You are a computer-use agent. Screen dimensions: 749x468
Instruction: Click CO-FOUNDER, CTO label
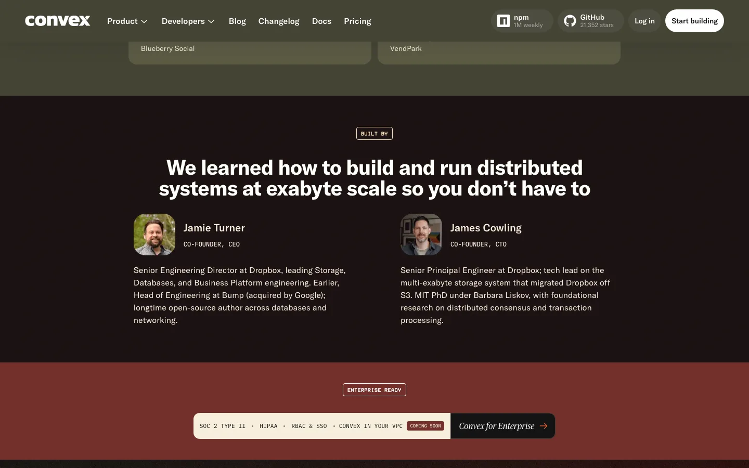pyautogui.click(x=479, y=244)
